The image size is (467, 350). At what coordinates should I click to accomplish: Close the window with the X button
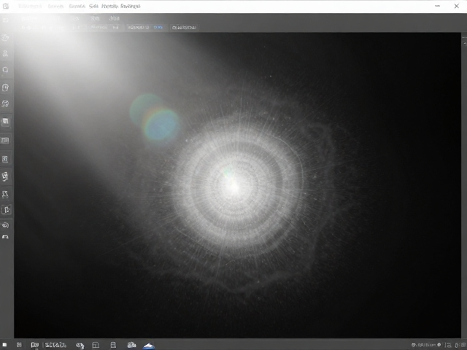pos(456,6)
